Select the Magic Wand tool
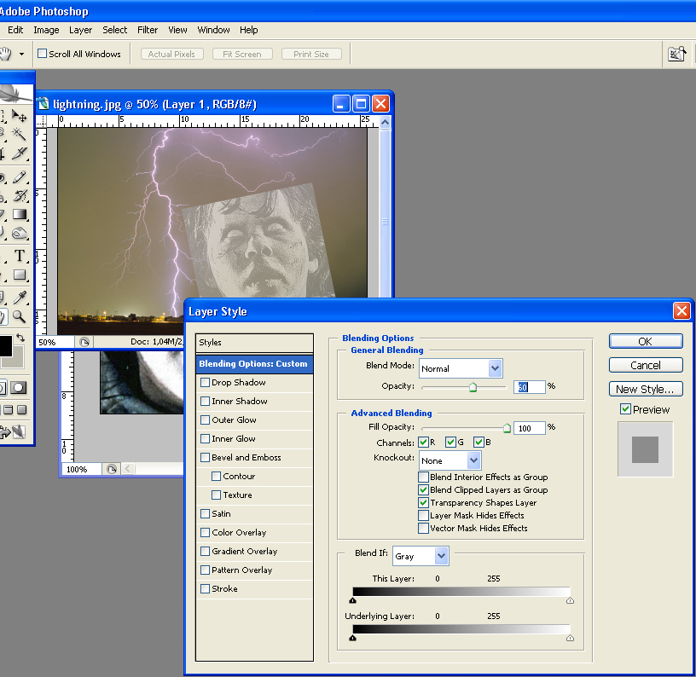696x677 pixels. click(x=19, y=134)
